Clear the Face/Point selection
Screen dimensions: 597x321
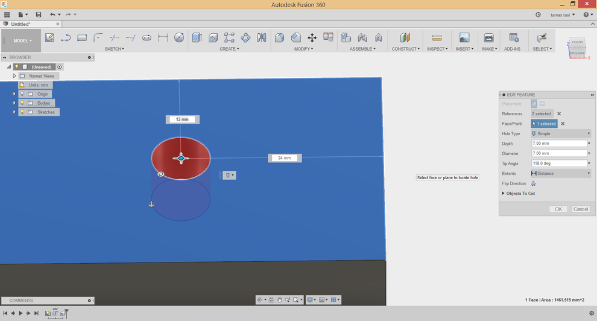coord(563,124)
